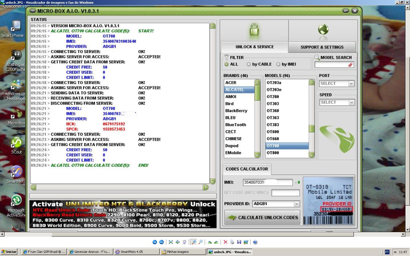The width and height of the screenshot is (410, 256).
Task: Click the edit image icon in viewer
Action: pyautogui.click(x=246, y=242)
